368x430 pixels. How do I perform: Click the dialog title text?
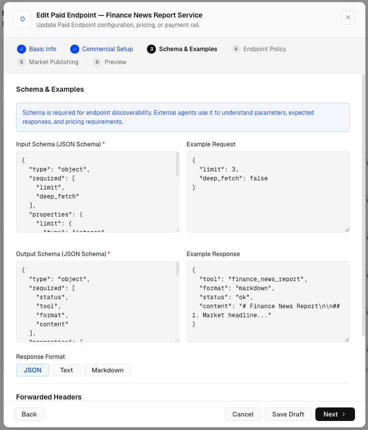tap(119, 15)
